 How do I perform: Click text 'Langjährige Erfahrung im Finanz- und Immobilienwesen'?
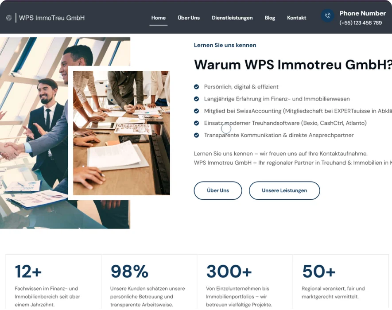coord(277,99)
